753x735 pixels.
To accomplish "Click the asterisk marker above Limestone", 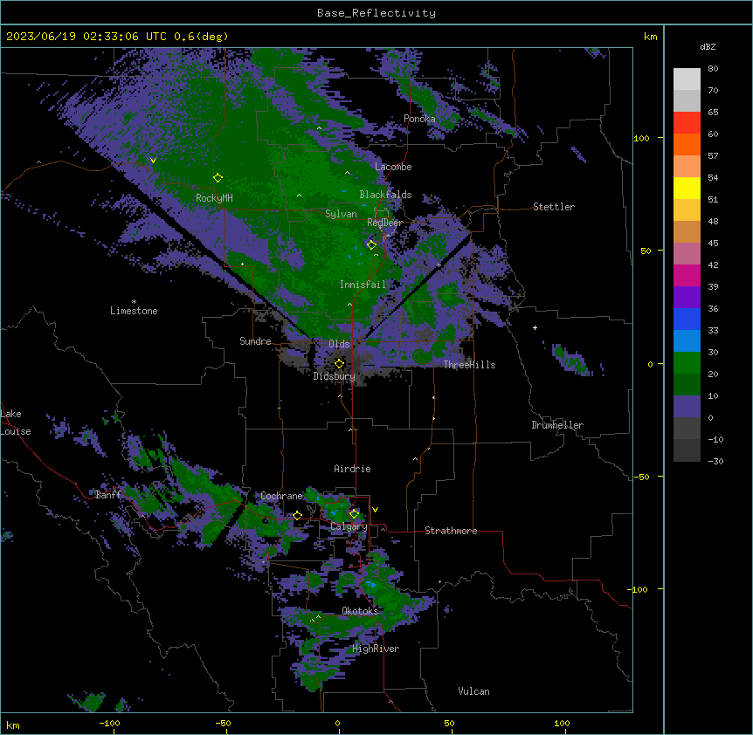I will (x=134, y=302).
